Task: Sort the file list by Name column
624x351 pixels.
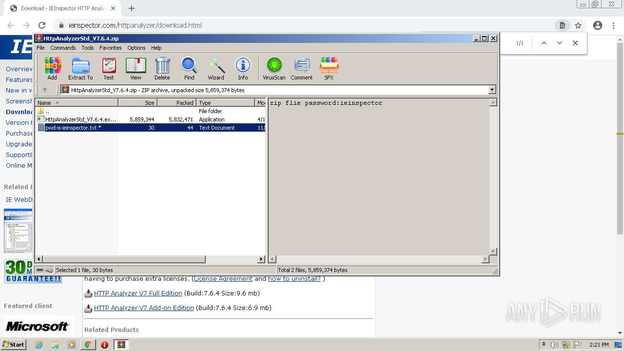Action: coord(77,102)
